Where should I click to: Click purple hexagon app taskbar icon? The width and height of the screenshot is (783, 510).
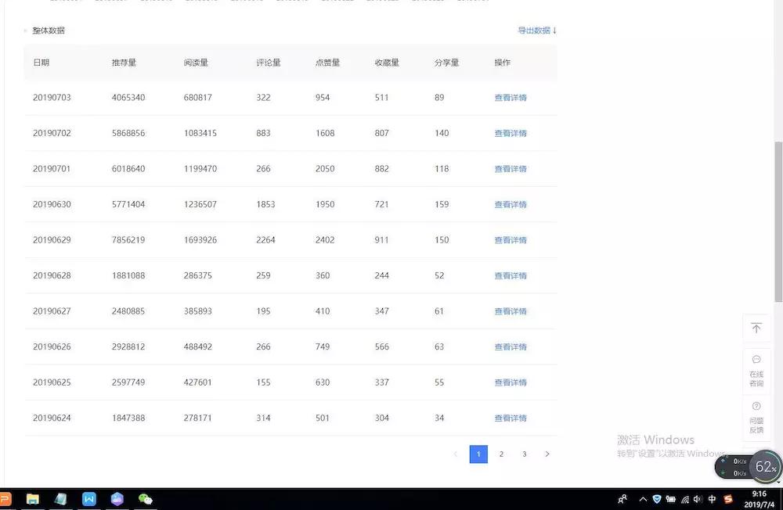pyautogui.click(x=117, y=498)
